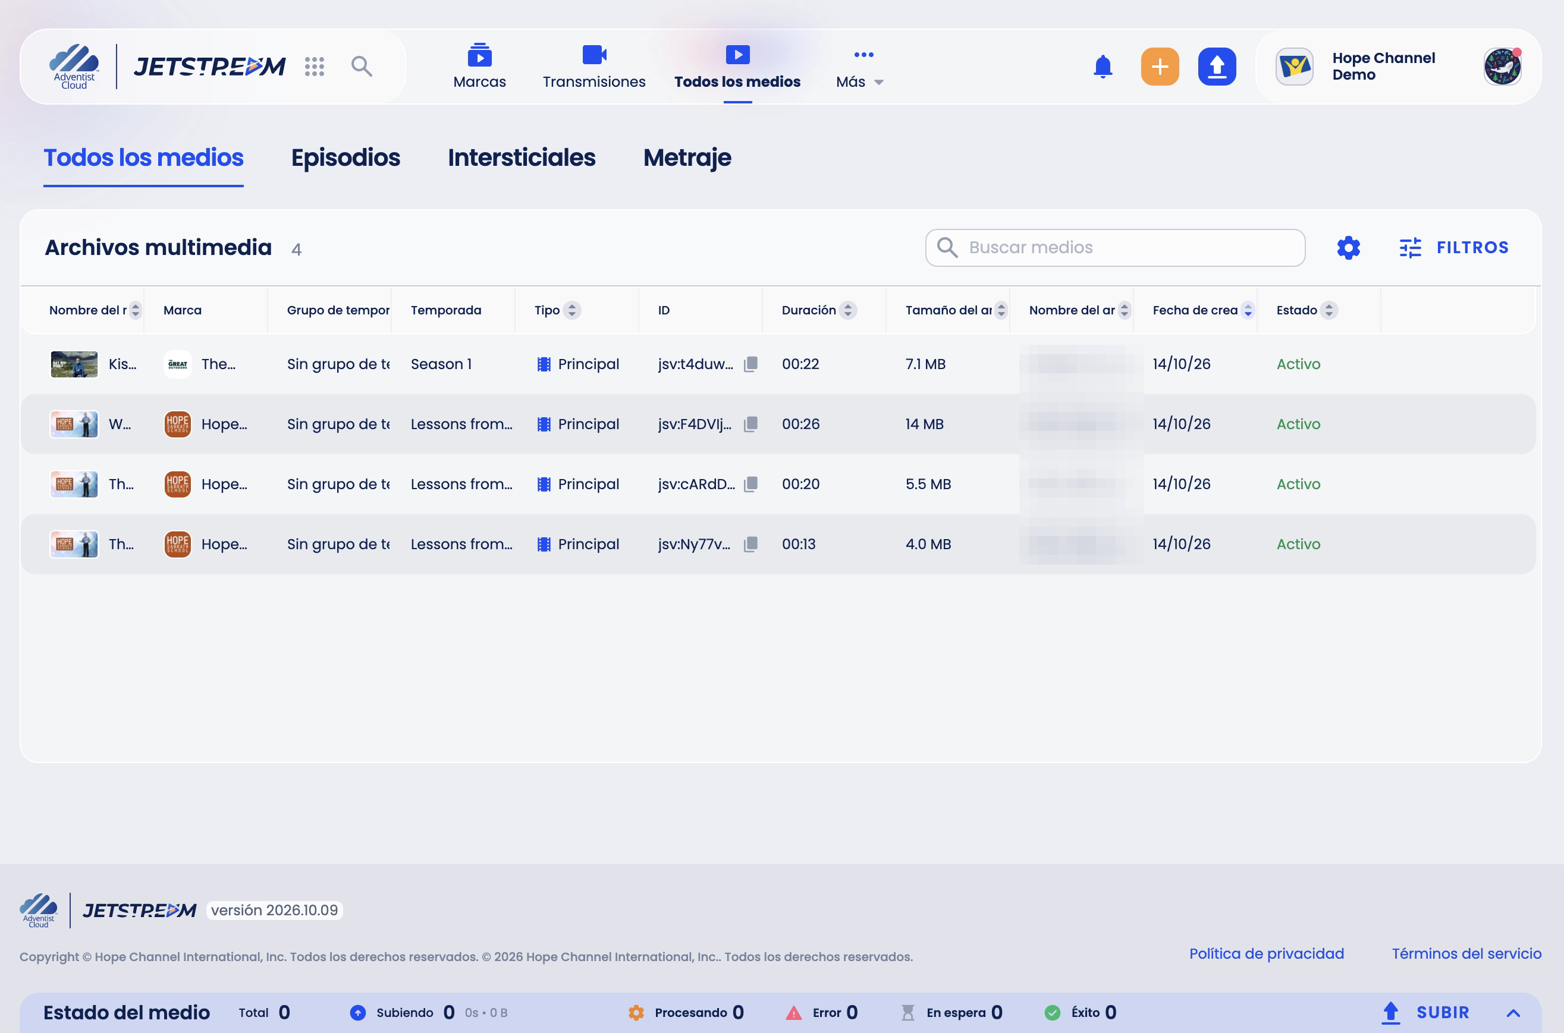Open the notifications bell
This screenshot has height=1033, width=1564.
[1103, 67]
